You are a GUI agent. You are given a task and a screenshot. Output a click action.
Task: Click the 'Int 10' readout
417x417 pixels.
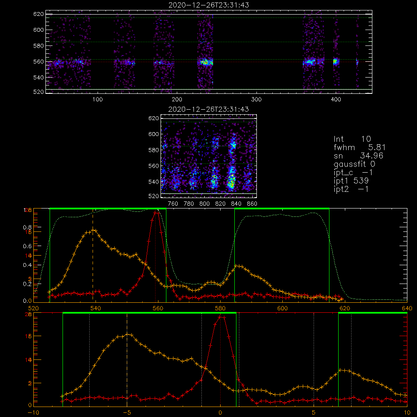point(352,139)
